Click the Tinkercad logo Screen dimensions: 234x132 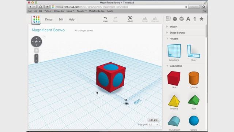click(36, 19)
